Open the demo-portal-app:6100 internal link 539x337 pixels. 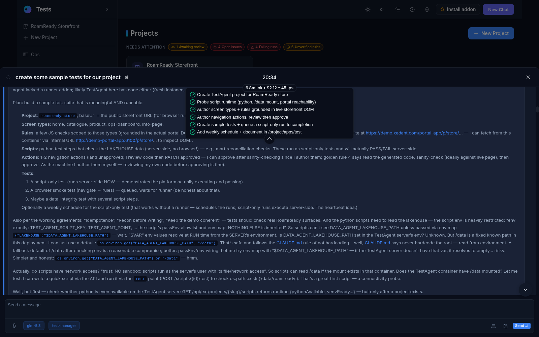point(116,141)
